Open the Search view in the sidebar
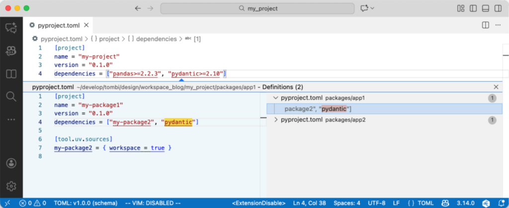Image resolution: width=509 pixels, height=208 pixels. pos(11,96)
